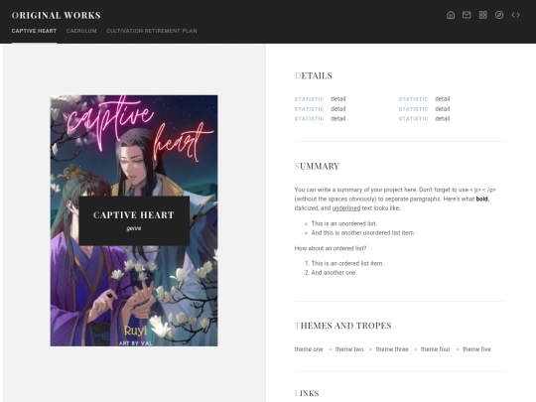
Task: Switch to the Captive Heart tab
Action: (x=34, y=31)
